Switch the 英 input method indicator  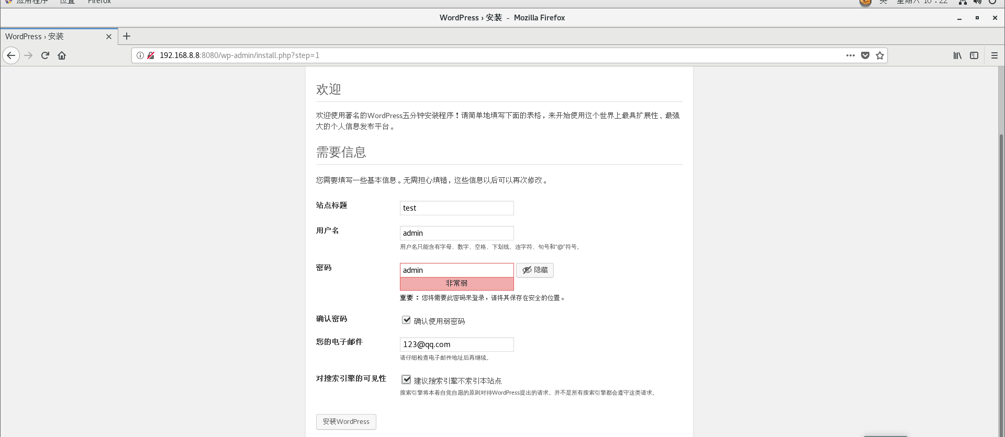click(883, 2)
